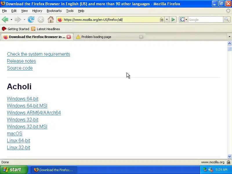Click the www.mozilla.org status bar text
Screen dimensions: 232x174
[213, 162]
